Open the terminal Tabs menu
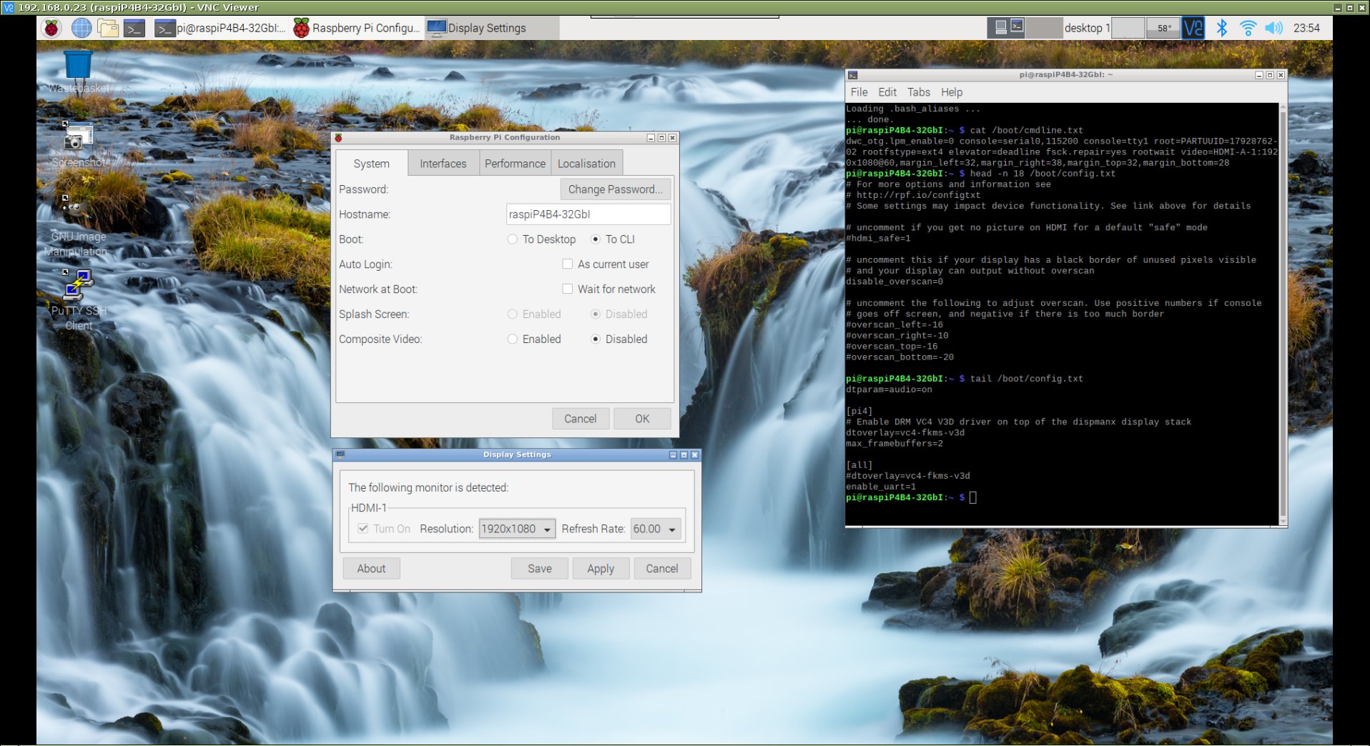 919,92
